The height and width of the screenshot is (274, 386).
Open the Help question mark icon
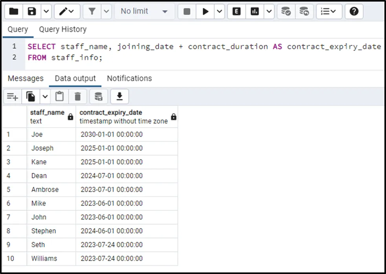point(354,11)
